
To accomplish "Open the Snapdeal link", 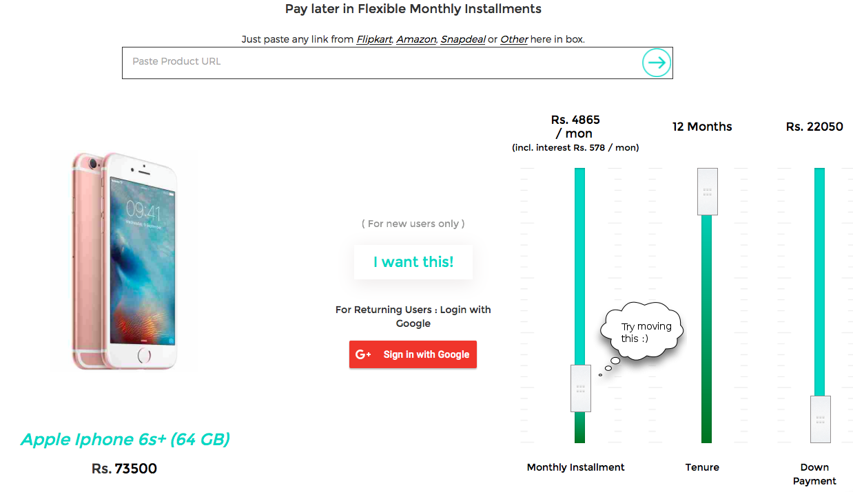I will pyautogui.click(x=462, y=39).
